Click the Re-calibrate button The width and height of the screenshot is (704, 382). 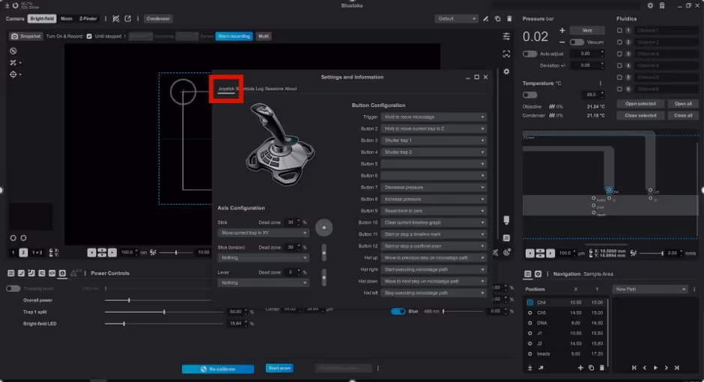[219, 369]
